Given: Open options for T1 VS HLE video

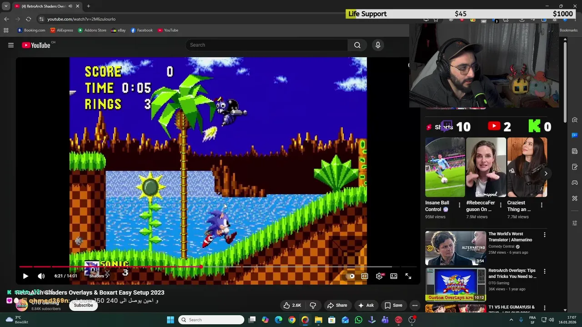Looking at the screenshot, I should tap(545, 308).
